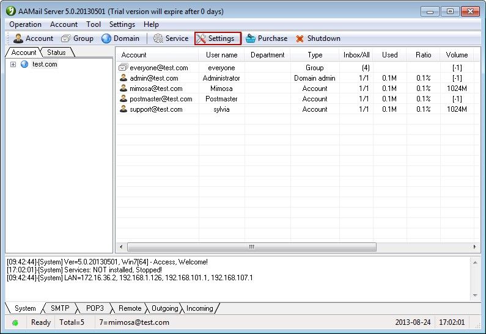Click the green status indicator in status bar
The image size is (486, 334).
pos(15,323)
